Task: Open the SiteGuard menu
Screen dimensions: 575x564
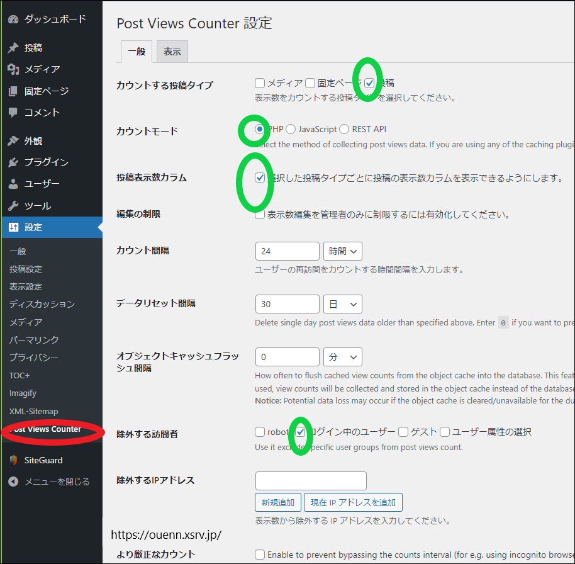Action: pos(52,460)
